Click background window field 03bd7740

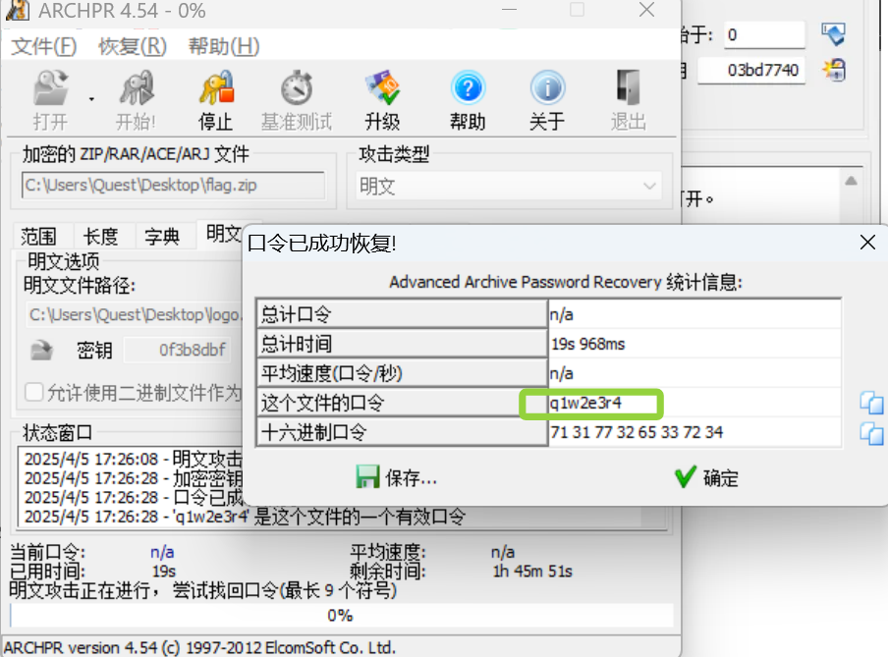pyautogui.click(x=750, y=71)
